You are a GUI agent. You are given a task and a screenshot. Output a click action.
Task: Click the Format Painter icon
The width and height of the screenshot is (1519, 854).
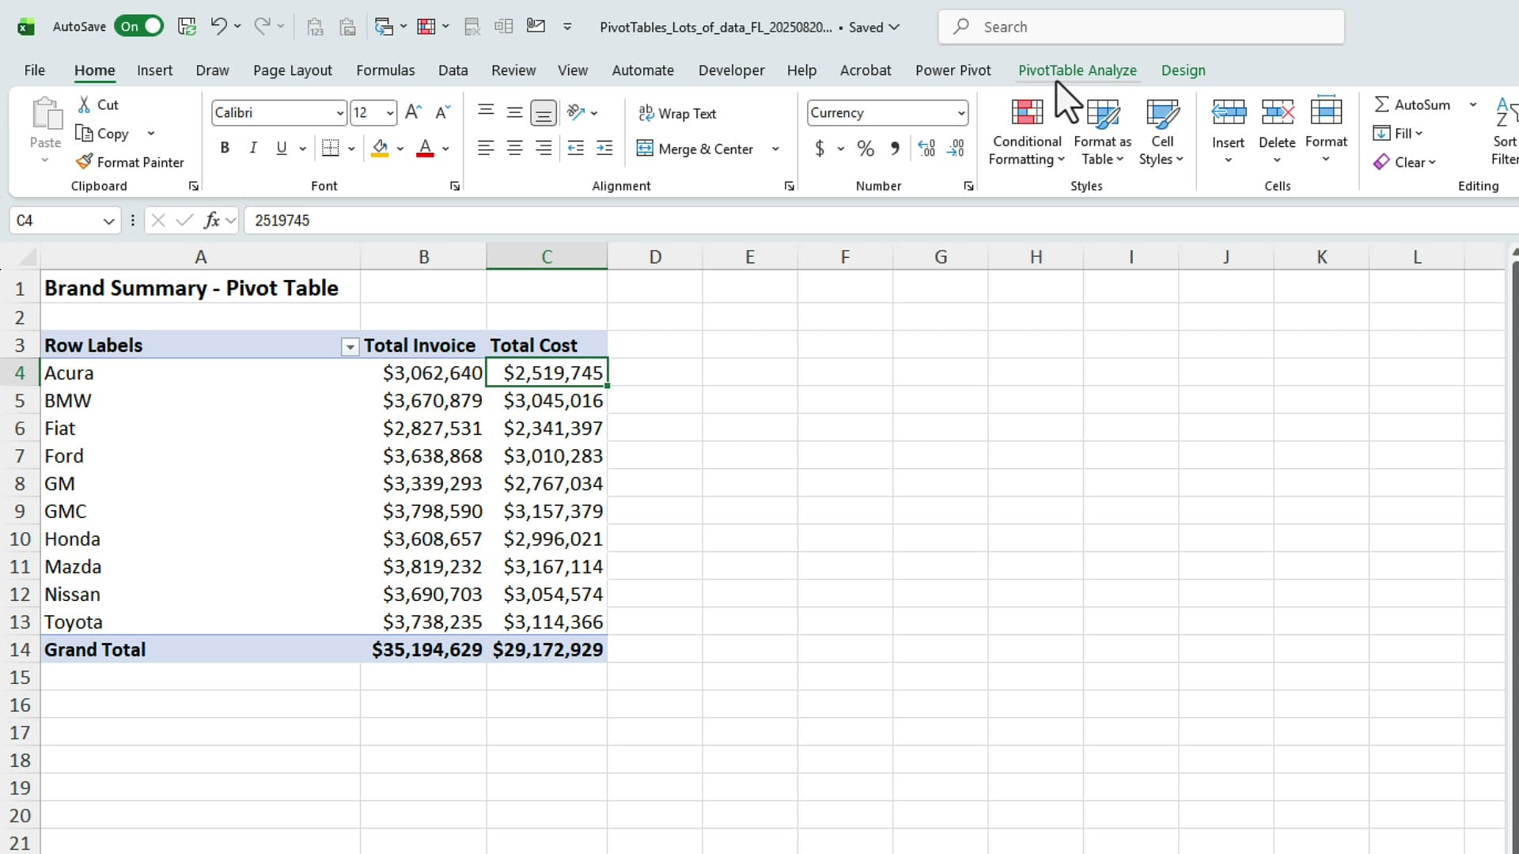(x=131, y=161)
